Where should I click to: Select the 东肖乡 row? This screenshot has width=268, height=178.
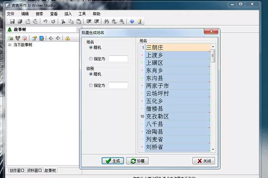(178, 71)
